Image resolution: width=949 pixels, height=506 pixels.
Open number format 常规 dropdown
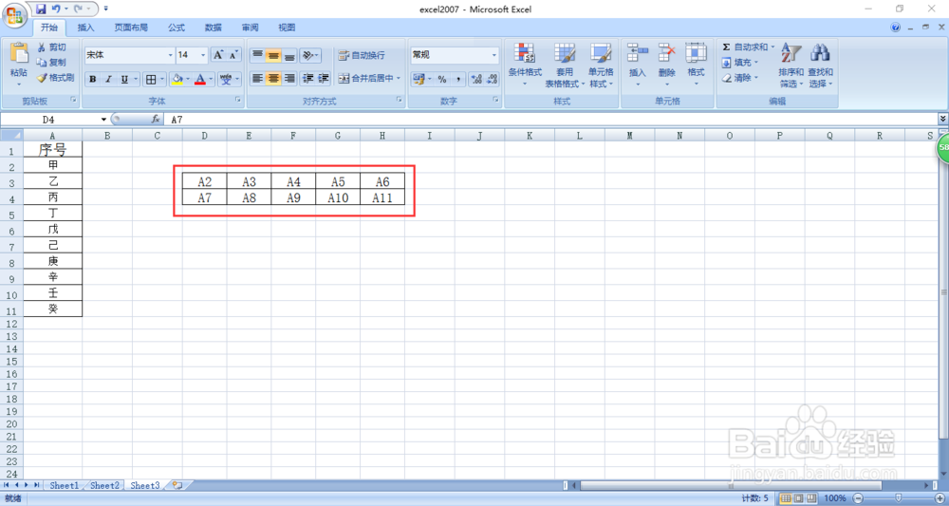click(x=494, y=55)
